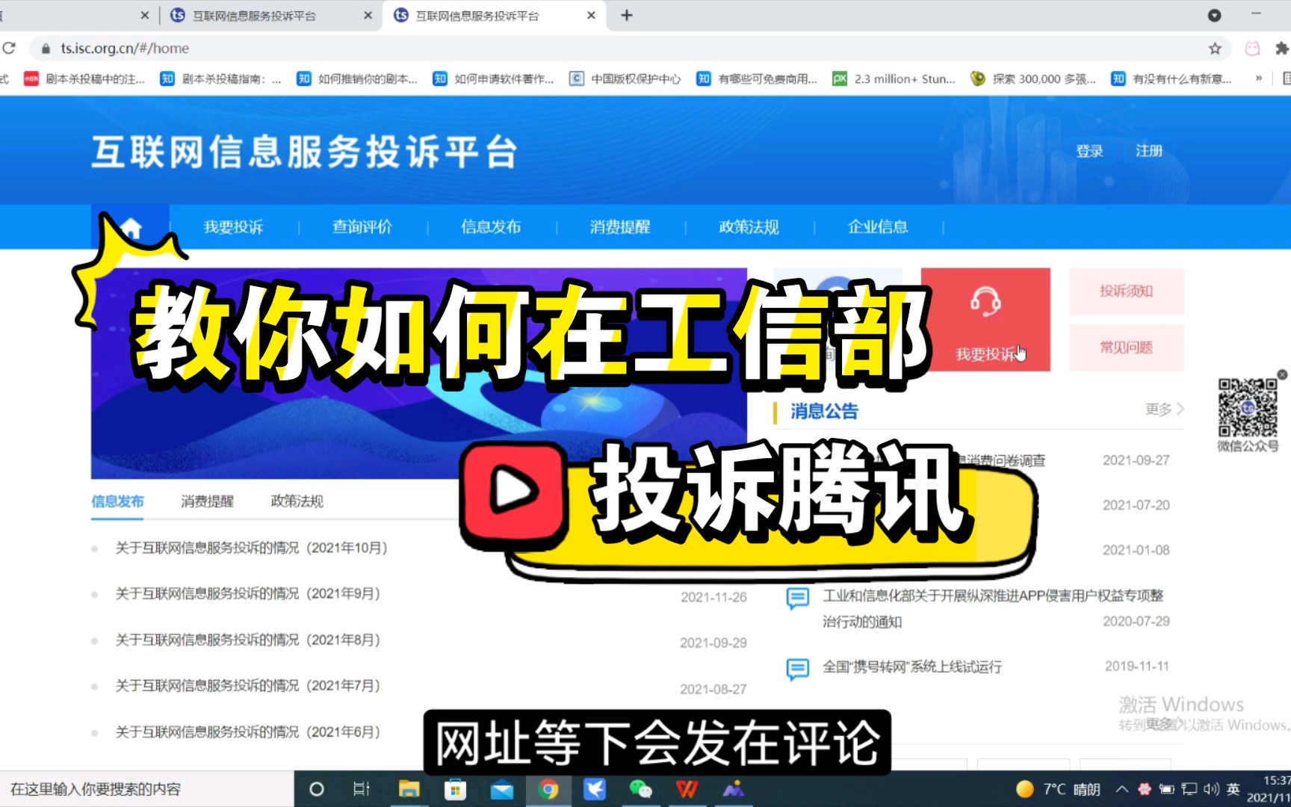The height and width of the screenshot is (807, 1291).
Task: Open the extensions puzzle icon
Action: (x=1282, y=49)
